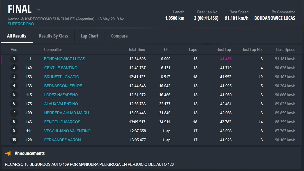Select competitor FERNANDEZ AARON
Screen dimensions: 304x171
tap(62, 140)
